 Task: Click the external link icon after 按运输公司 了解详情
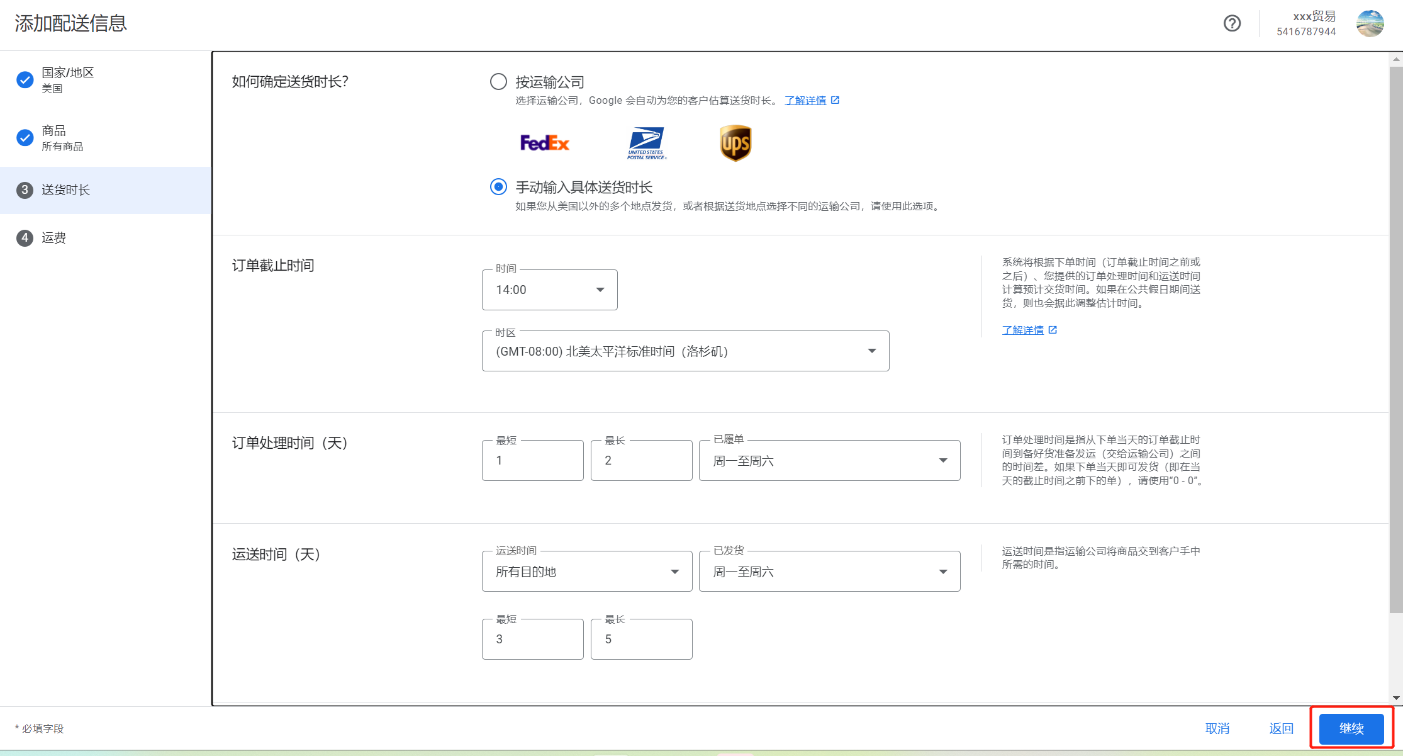coord(835,100)
